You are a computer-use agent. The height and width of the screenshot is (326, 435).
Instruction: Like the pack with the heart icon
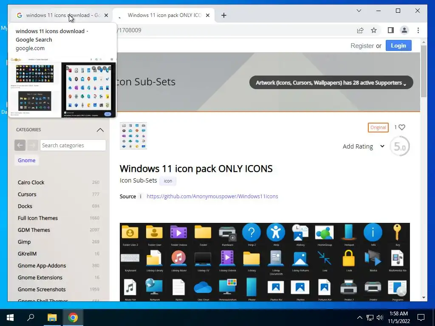pyautogui.click(x=402, y=127)
